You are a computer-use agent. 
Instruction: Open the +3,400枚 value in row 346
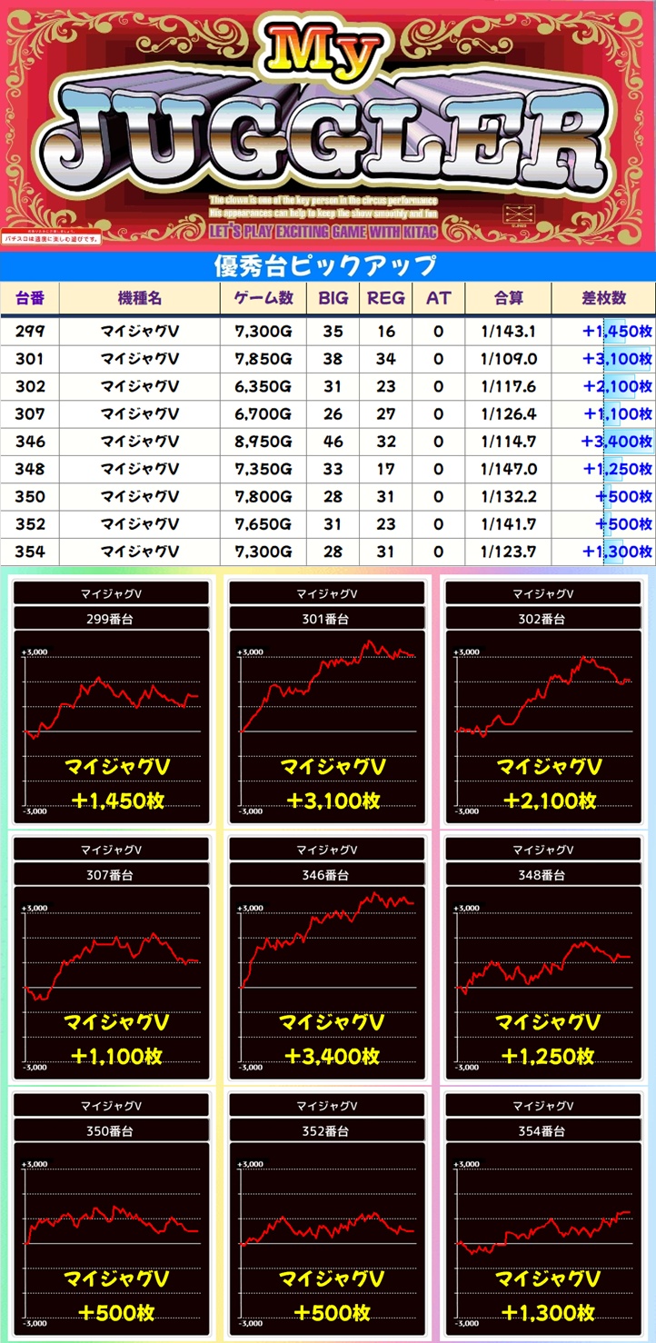pos(616,442)
